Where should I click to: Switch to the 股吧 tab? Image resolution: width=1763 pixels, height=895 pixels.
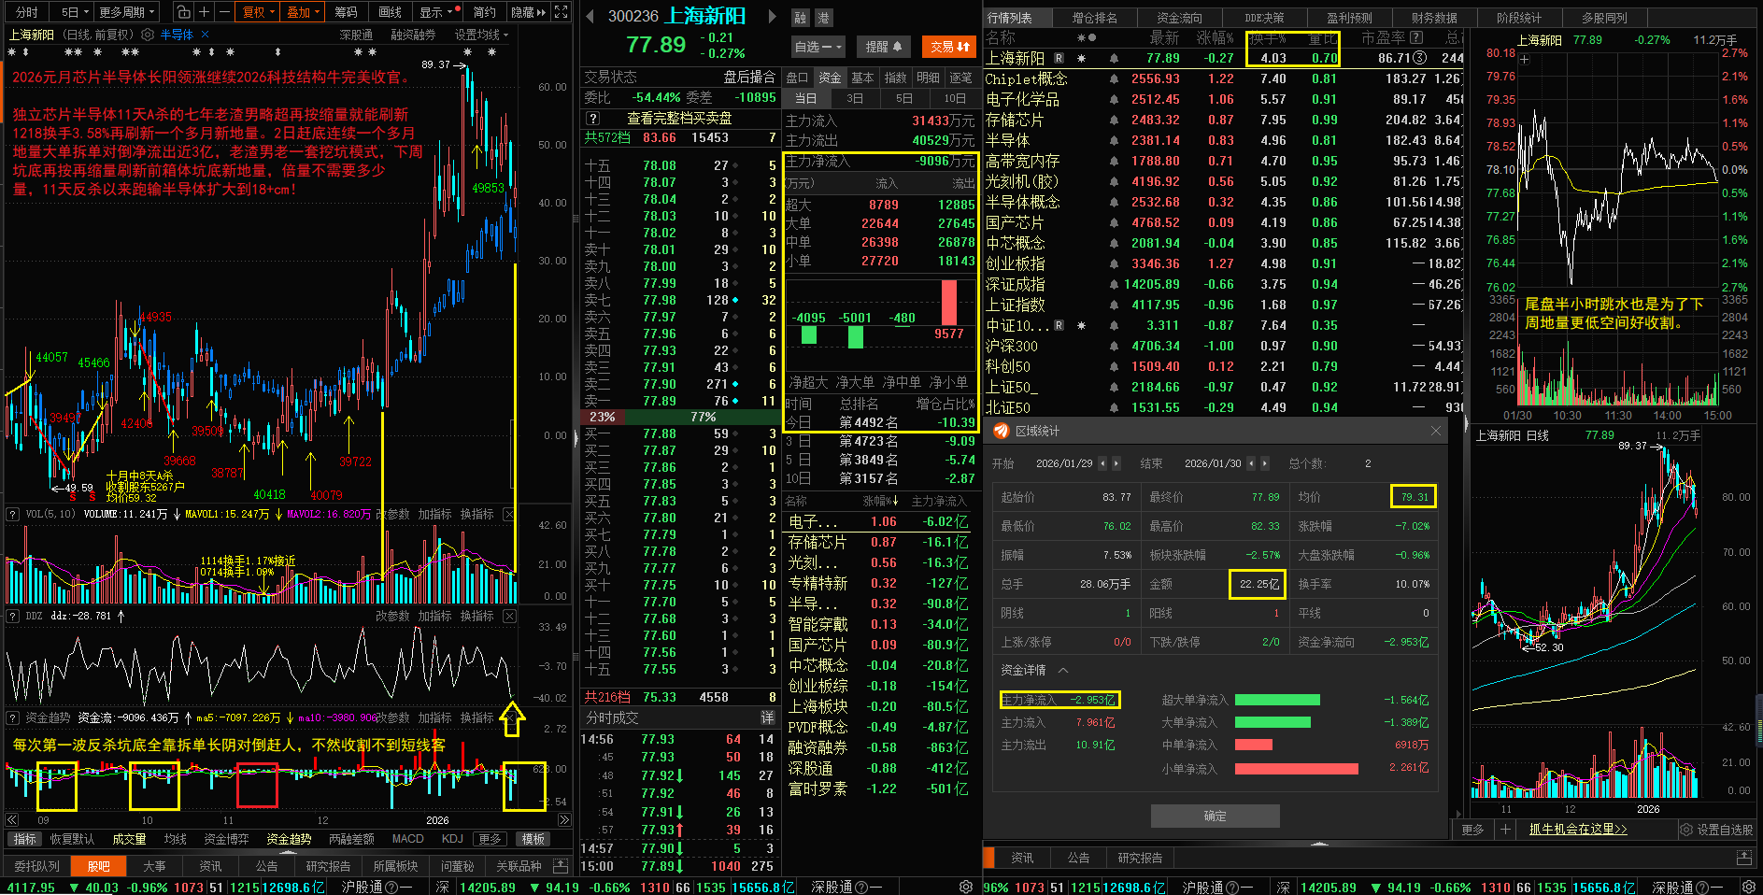(x=98, y=866)
